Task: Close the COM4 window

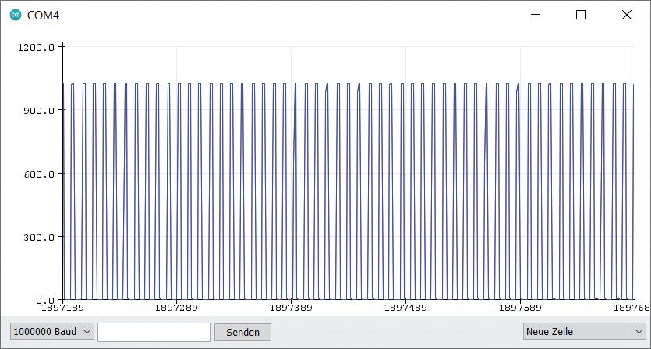Action: [x=627, y=15]
